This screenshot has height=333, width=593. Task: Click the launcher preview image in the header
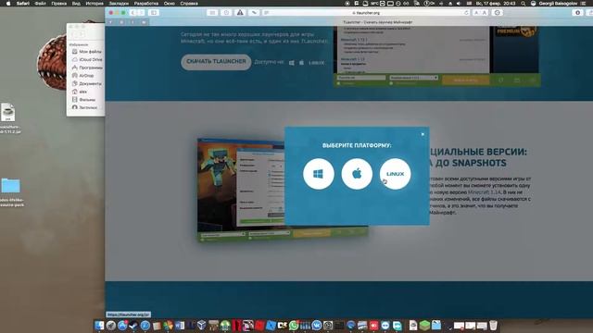(436, 55)
